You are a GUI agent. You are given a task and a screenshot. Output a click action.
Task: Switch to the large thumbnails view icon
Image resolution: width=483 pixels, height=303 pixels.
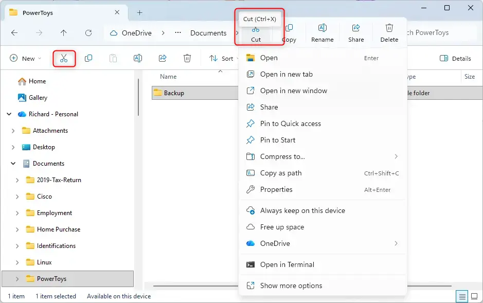coord(474,296)
